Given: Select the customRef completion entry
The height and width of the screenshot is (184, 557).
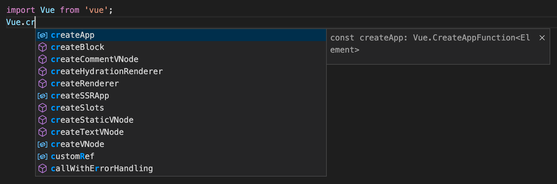Looking at the screenshot, I should 181,156.
